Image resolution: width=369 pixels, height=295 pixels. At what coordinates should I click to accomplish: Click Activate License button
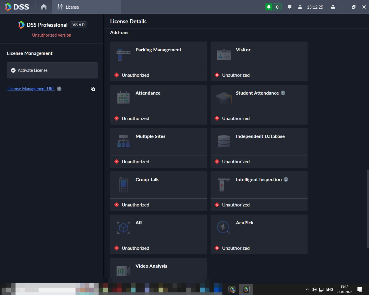[x=52, y=70]
